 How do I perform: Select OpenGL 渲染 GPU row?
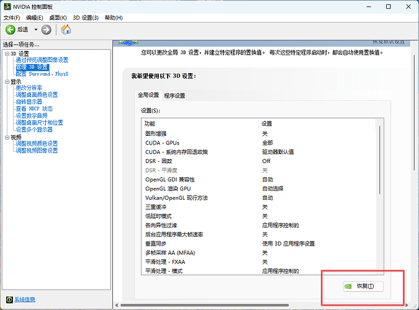pyautogui.click(x=259, y=188)
